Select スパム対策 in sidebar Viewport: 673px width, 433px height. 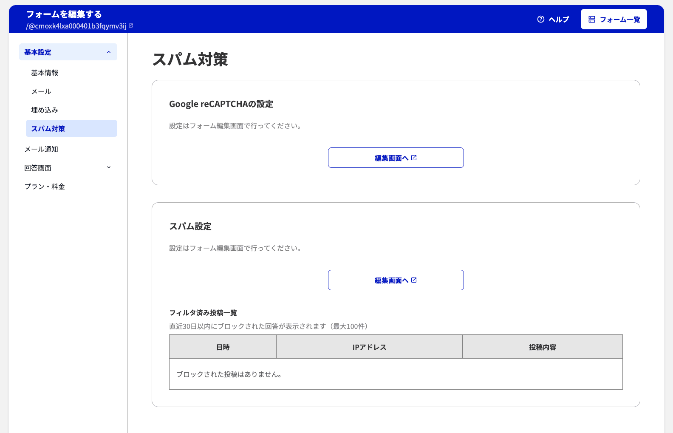tap(71, 128)
